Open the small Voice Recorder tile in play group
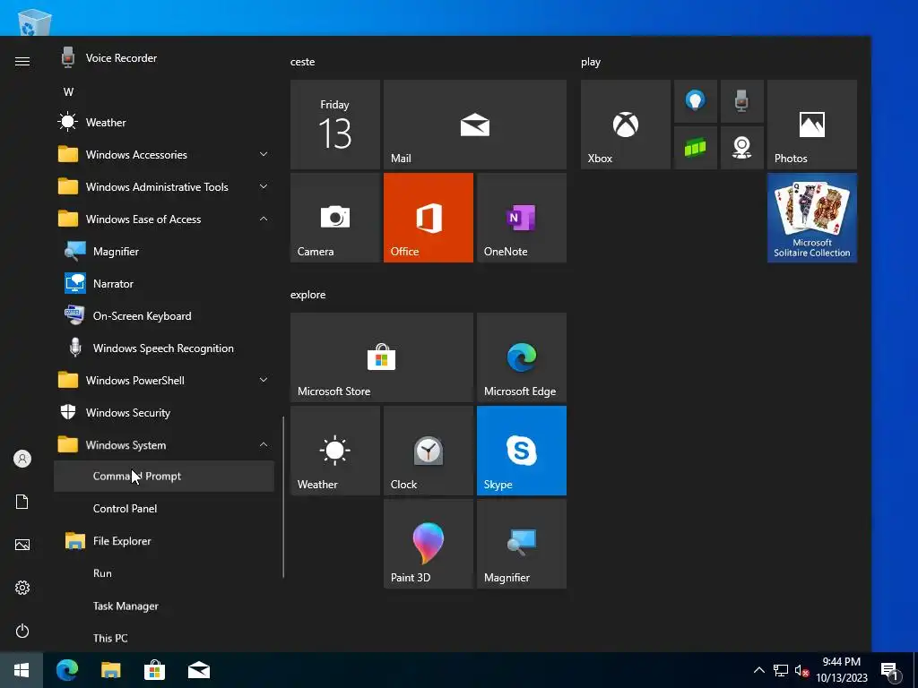The width and height of the screenshot is (918, 688). 741,101
